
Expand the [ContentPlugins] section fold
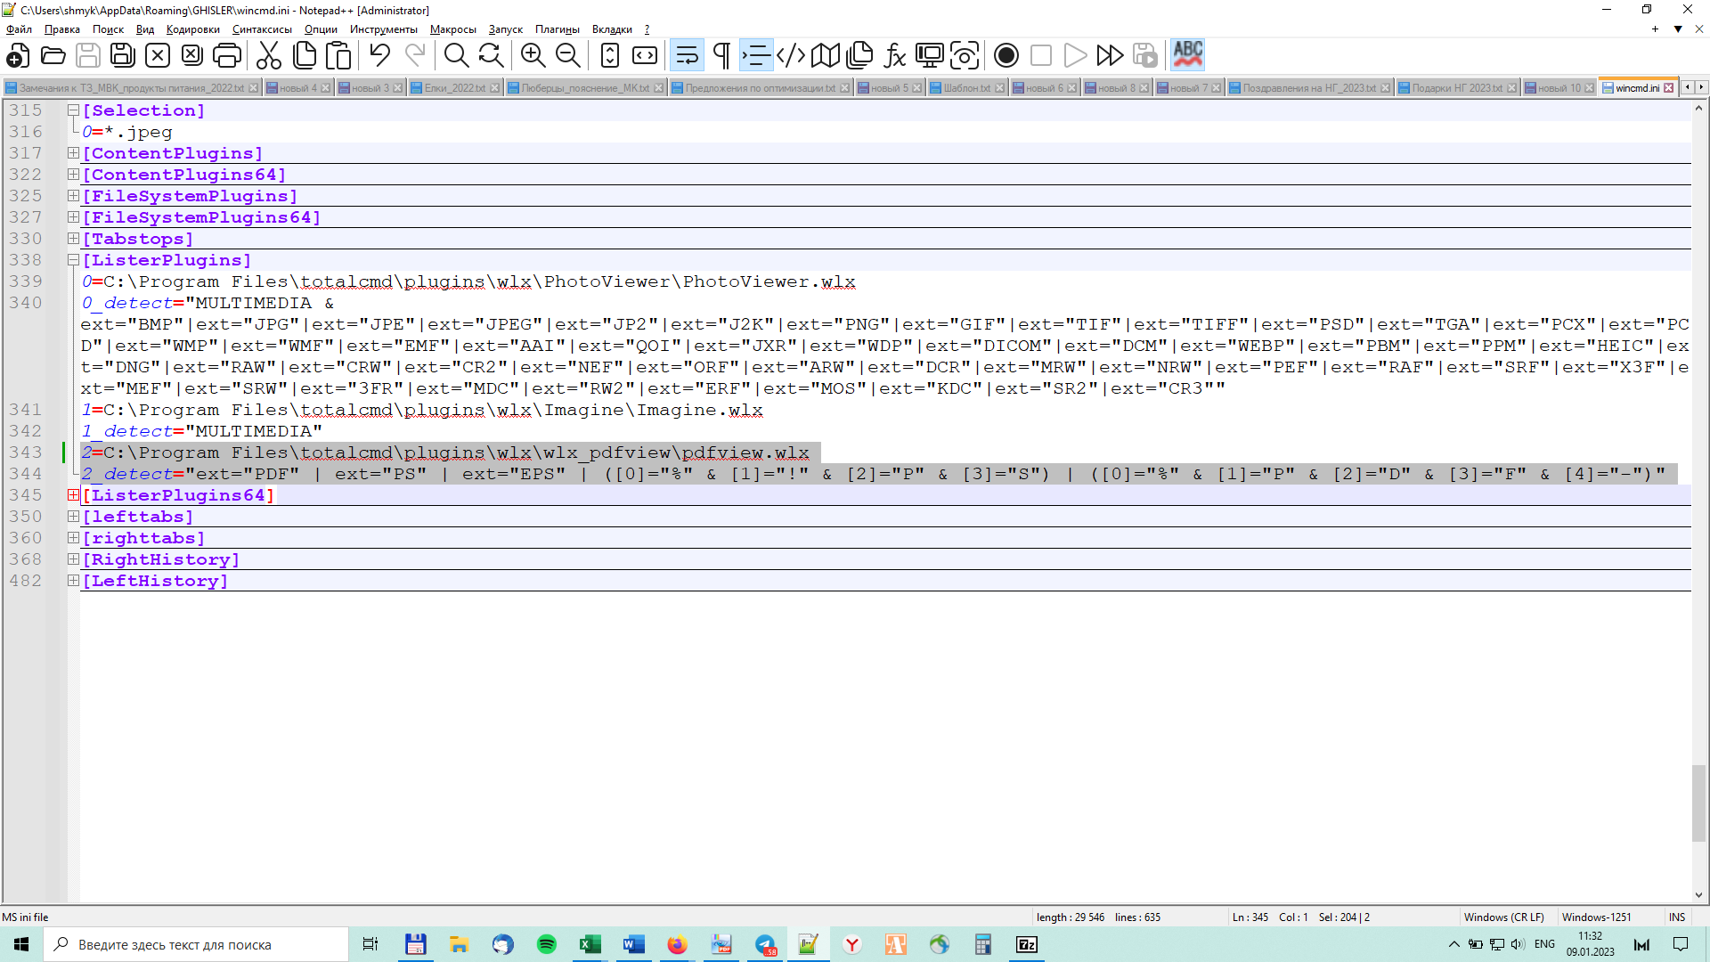click(73, 153)
